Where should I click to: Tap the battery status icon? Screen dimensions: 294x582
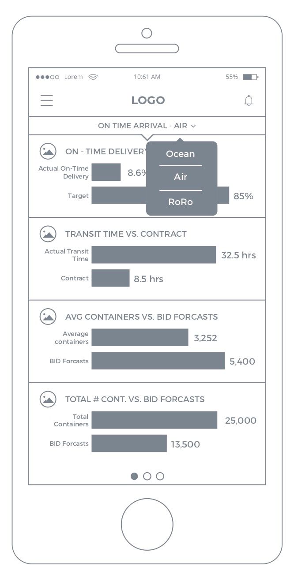point(250,77)
